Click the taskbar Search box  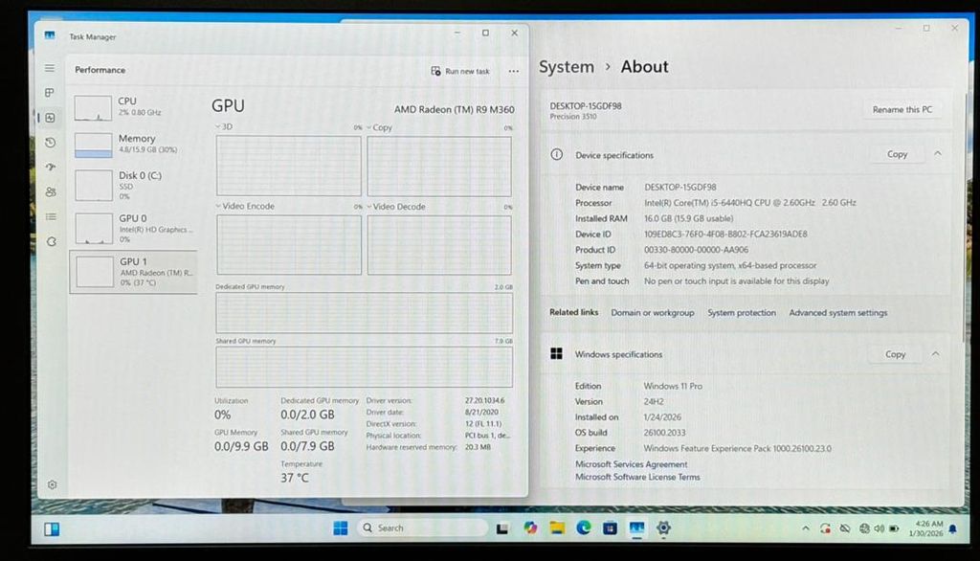click(421, 527)
